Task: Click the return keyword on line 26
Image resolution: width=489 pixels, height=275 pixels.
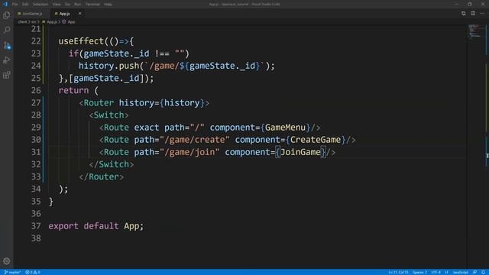Action: 73,90
